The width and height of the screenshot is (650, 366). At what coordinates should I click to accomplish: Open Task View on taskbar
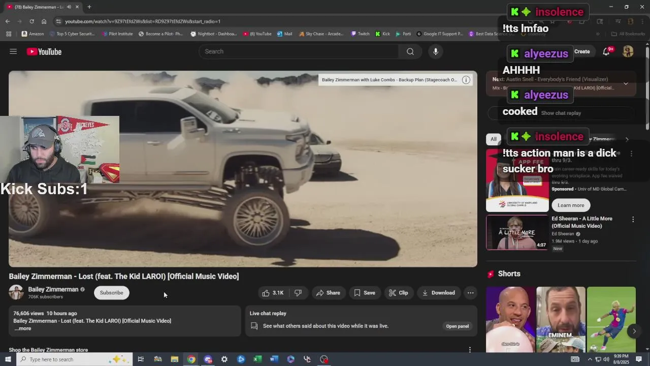(141, 359)
